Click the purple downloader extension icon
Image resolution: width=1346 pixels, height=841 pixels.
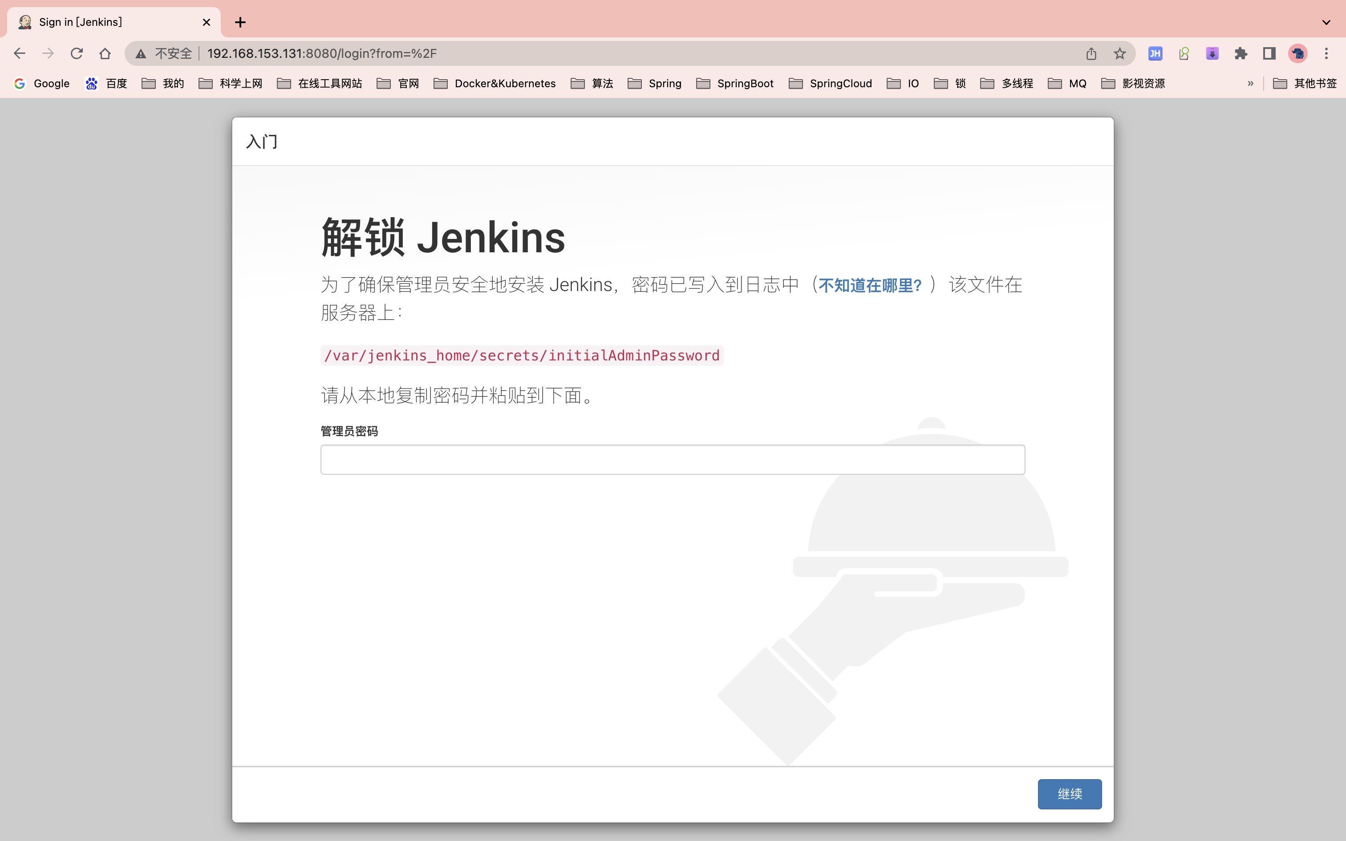click(x=1212, y=53)
